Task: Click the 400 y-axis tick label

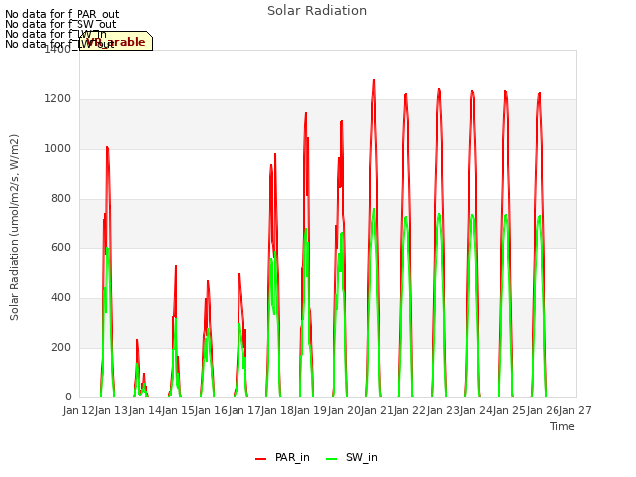Action: tap(61, 298)
